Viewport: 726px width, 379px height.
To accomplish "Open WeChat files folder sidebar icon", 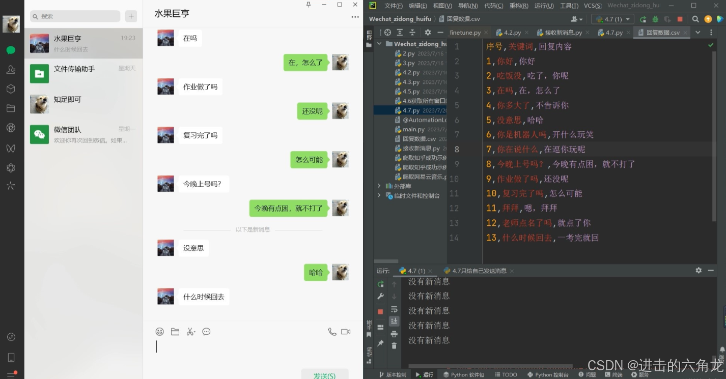I will (11, 108).
